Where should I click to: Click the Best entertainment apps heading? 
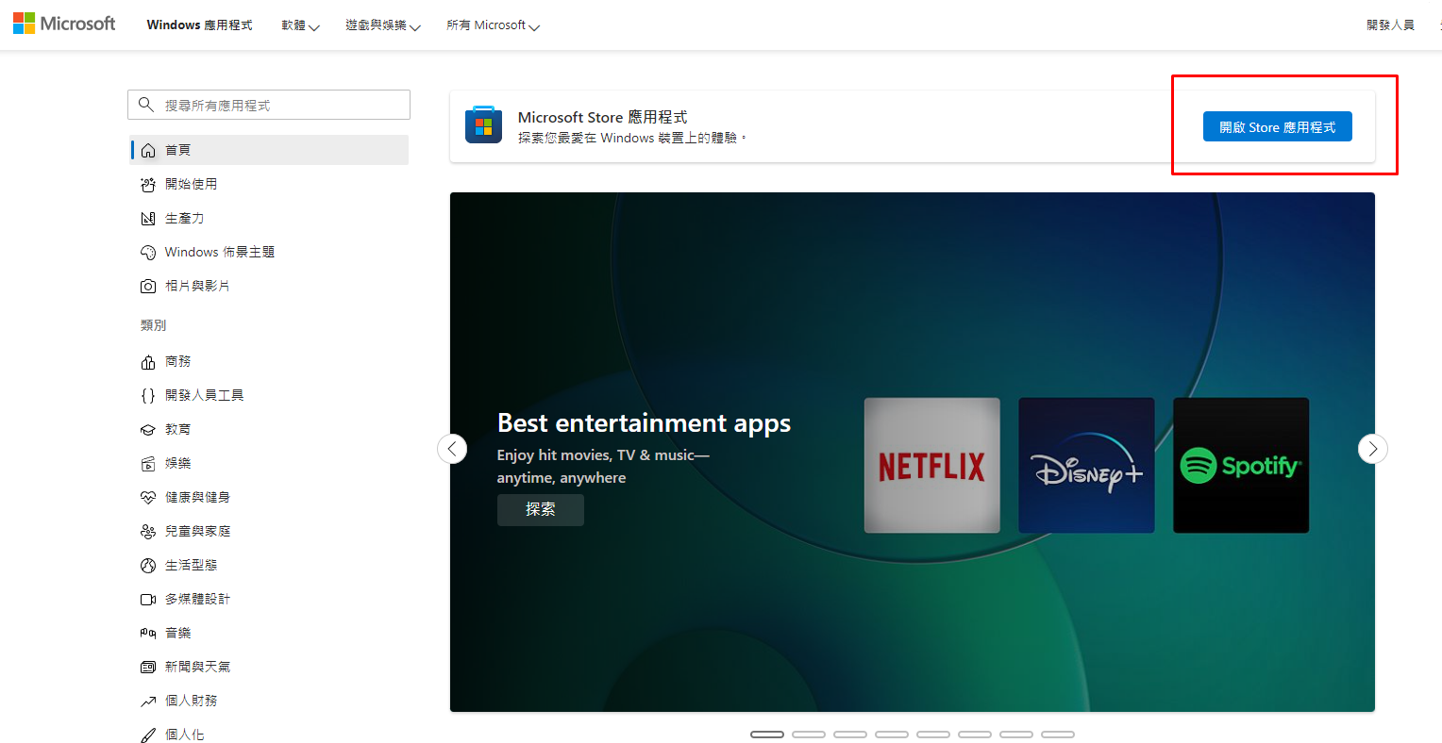pyautogui.click(x=644, y=423)
